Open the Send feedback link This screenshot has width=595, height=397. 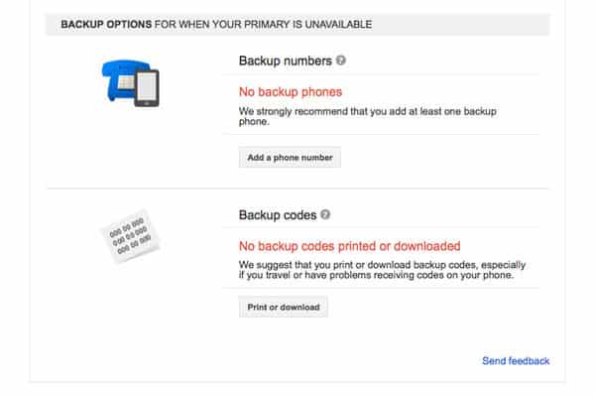tap(516, 361)
